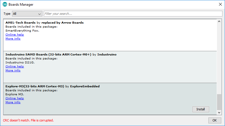Viewport: 225px width, 126px height.
Task: Click the Explore M3. board text
Action: coord(15,94)
